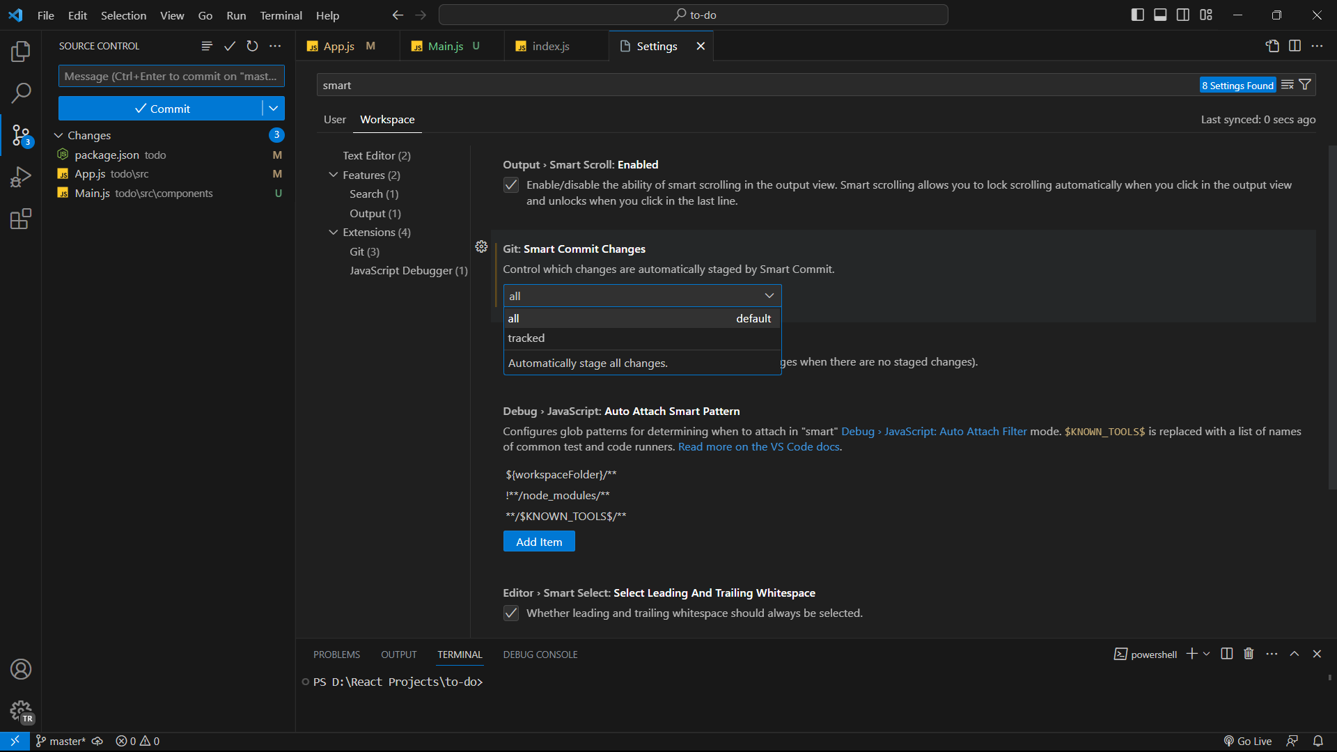Click the Add Item button

539,541
